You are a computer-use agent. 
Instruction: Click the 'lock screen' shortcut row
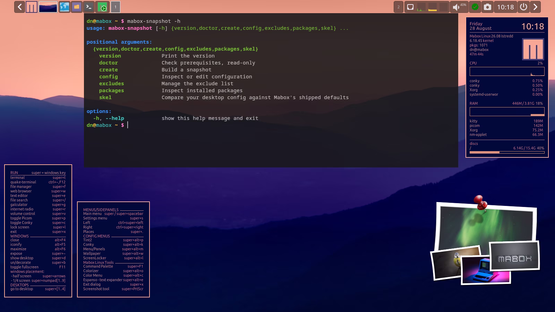pyautogui.click(x=38, y=227)
